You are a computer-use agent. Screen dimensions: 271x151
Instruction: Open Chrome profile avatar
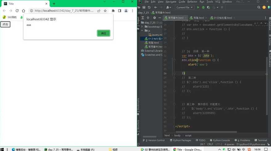pyautogui.click(x=126, y=11)
